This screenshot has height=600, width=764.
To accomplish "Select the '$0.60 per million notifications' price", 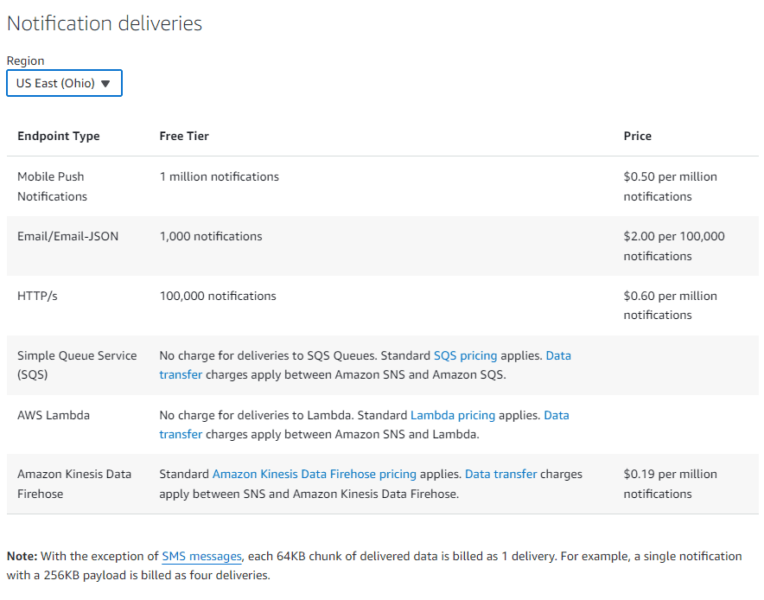I will [670, 305].
